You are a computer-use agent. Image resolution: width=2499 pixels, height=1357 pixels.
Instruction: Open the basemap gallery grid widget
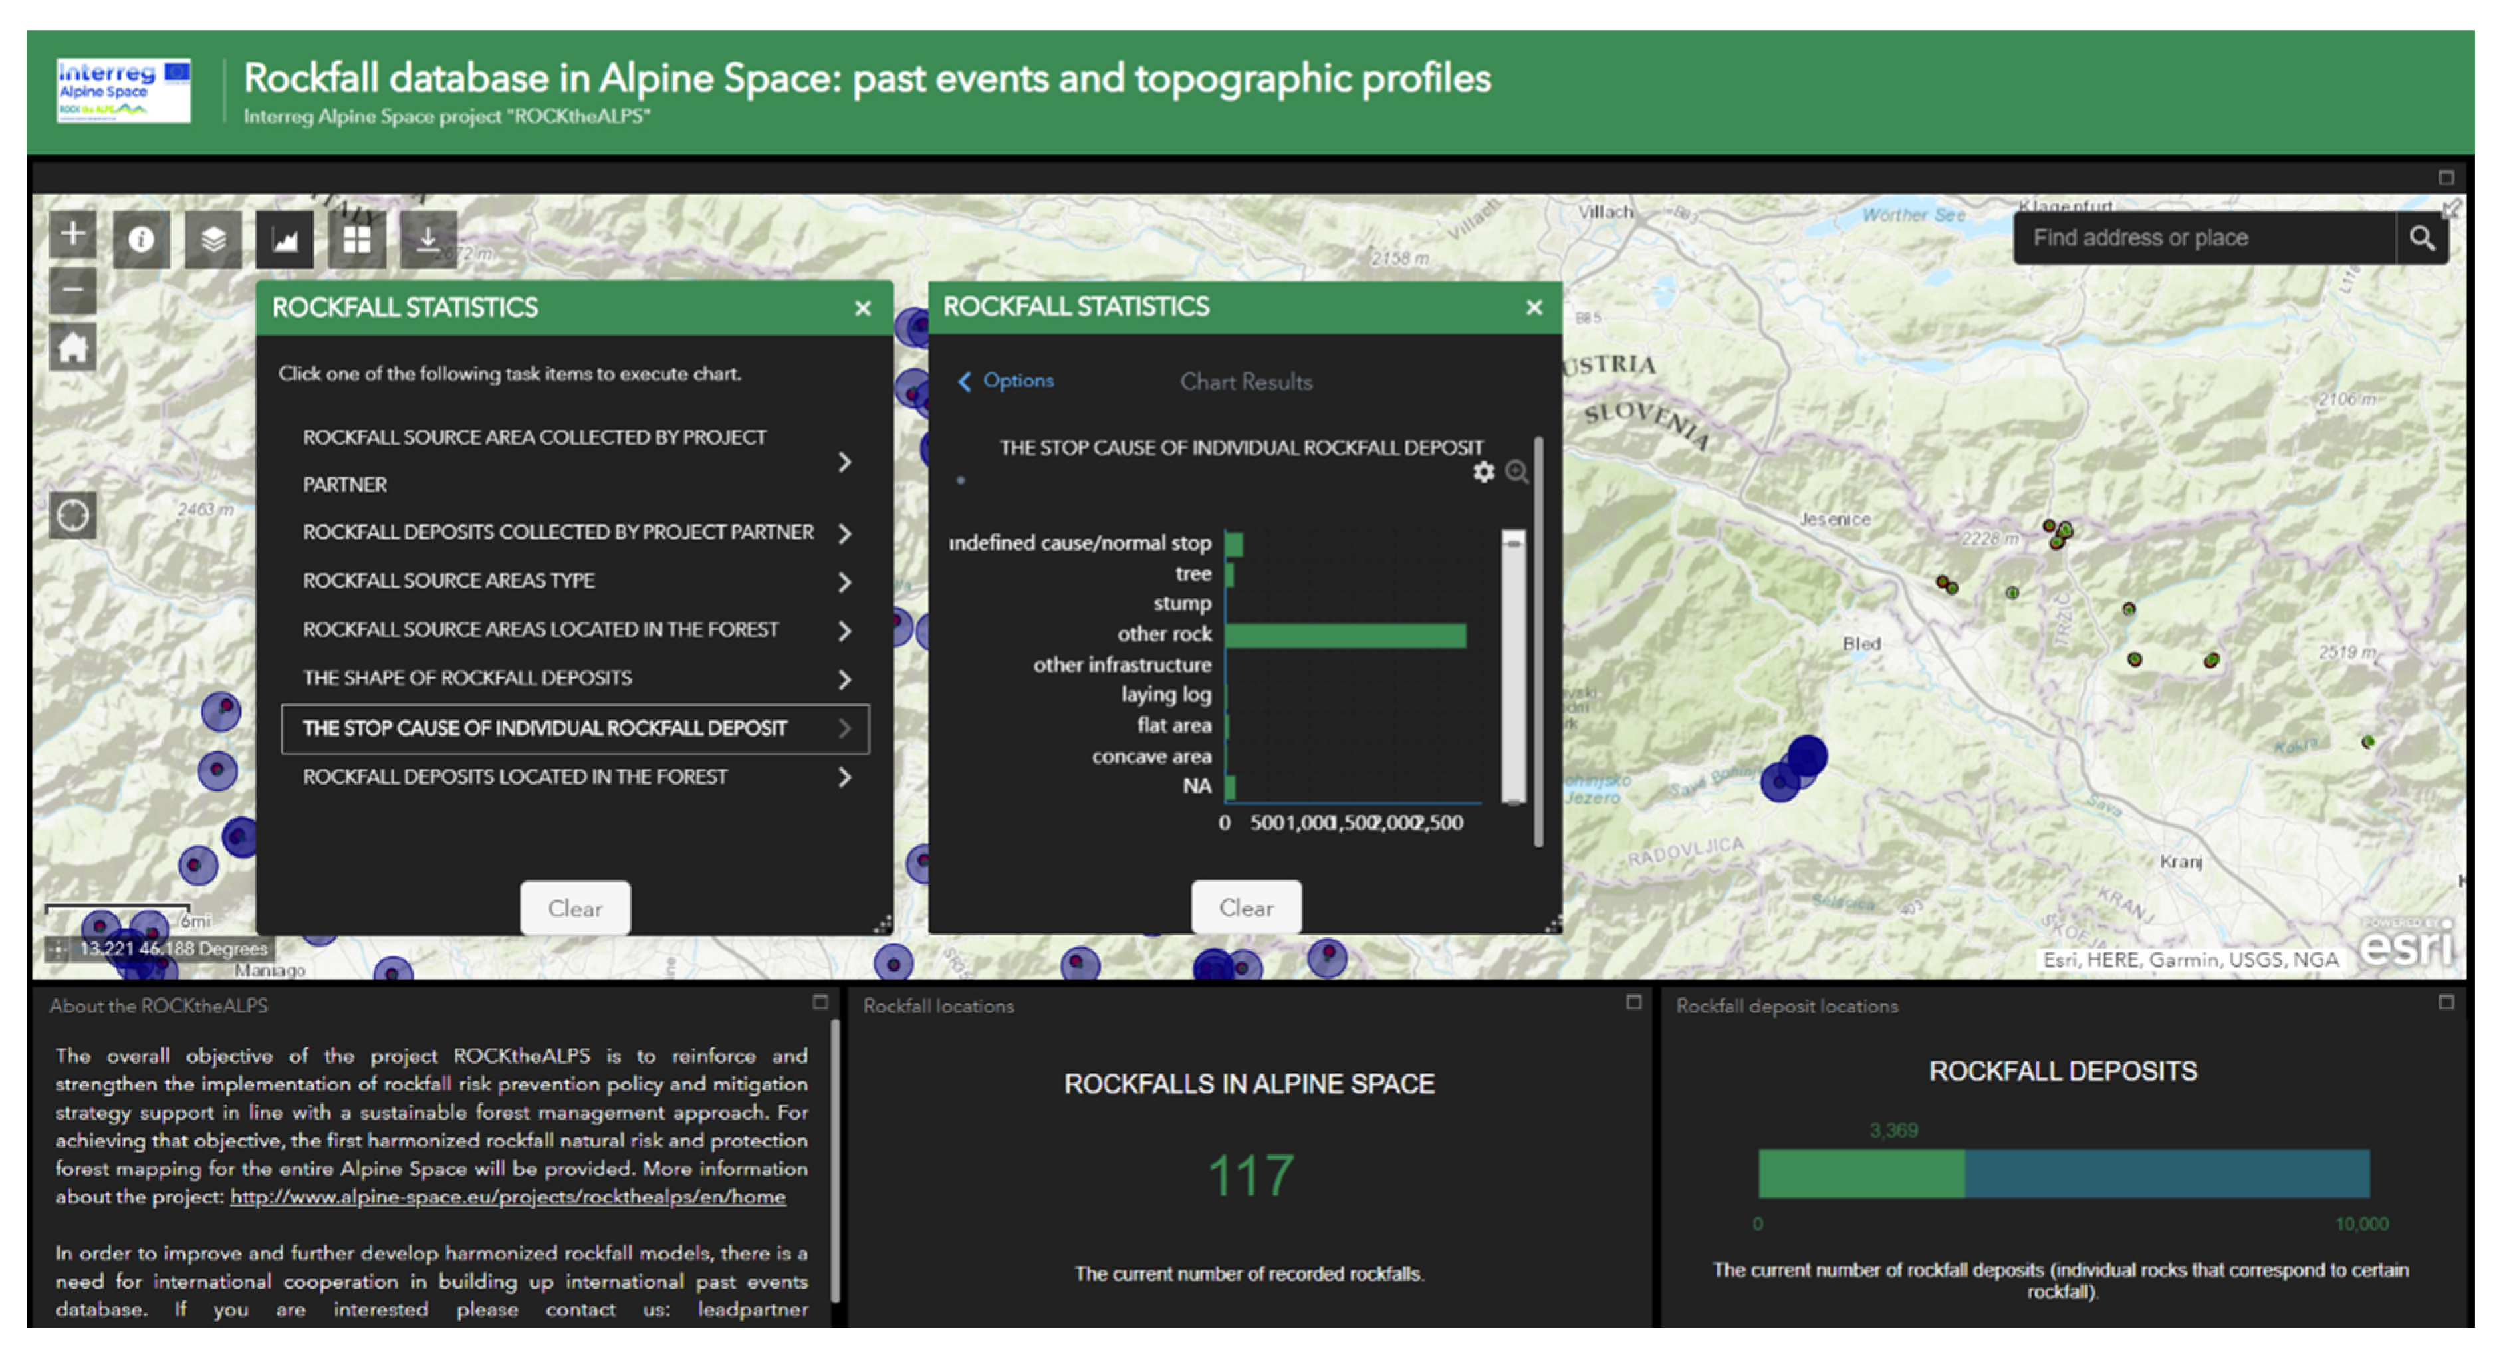pos(357,239)
